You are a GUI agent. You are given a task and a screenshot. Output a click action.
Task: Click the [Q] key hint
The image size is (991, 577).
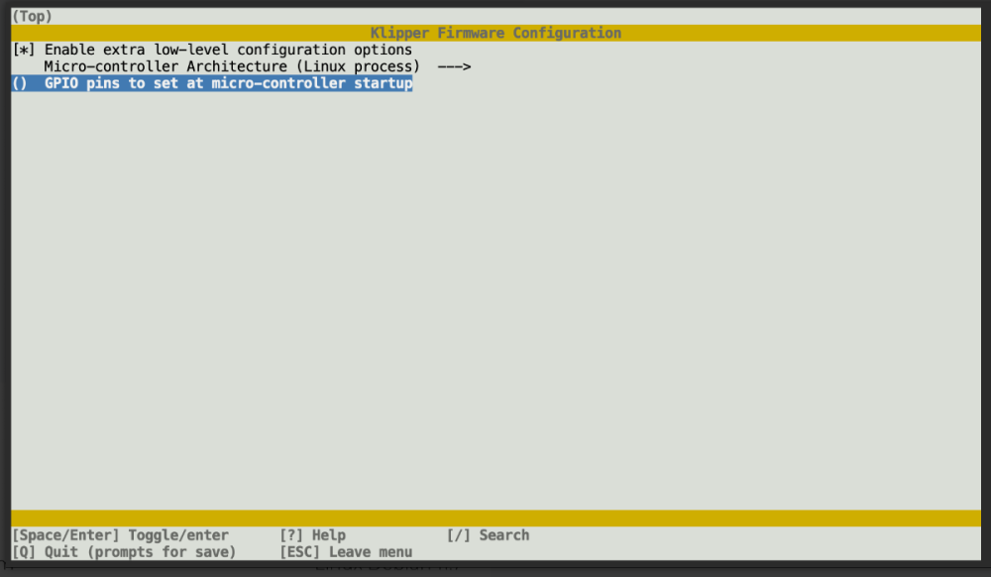[x=24, y=552]
